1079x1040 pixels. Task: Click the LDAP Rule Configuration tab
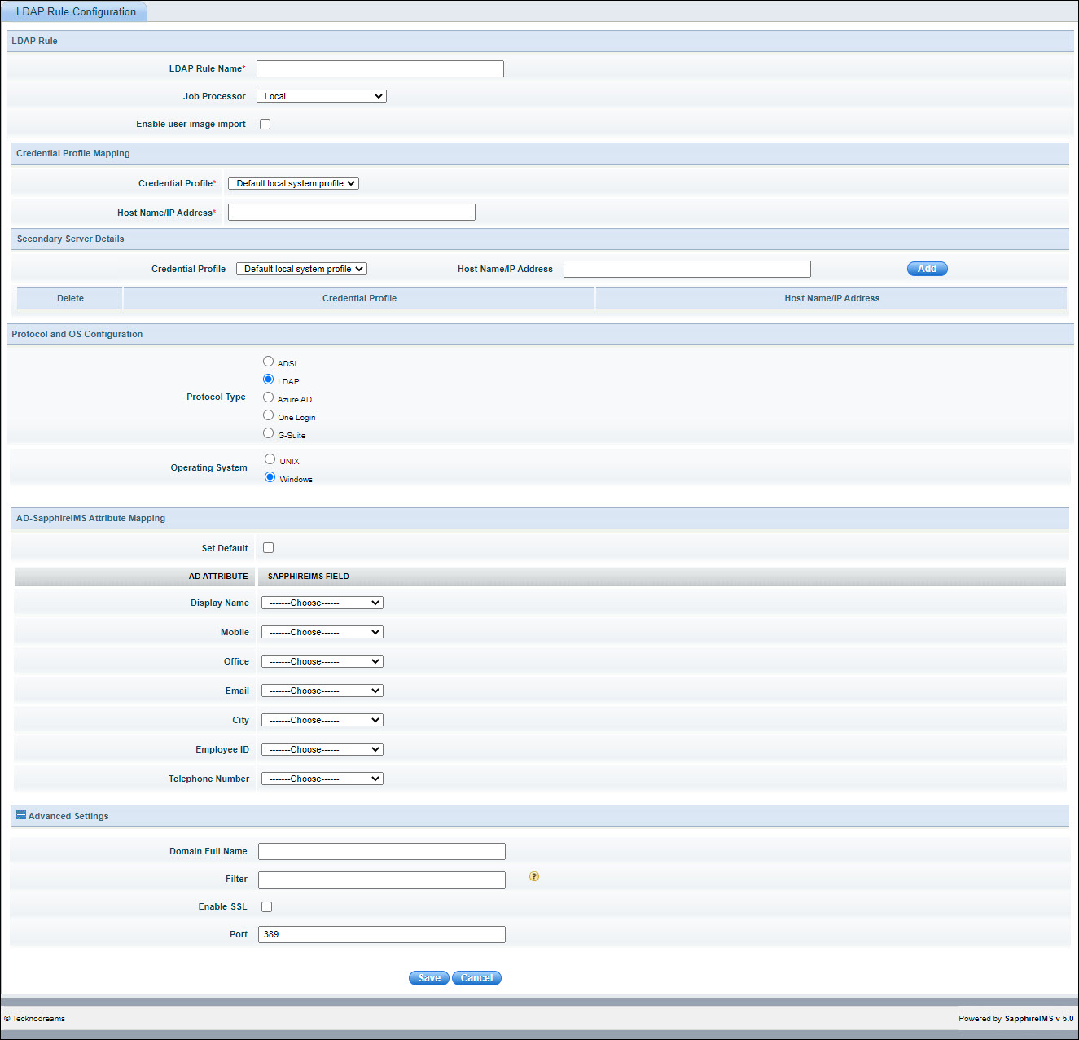pyautogui.click(x=76, y=11)
